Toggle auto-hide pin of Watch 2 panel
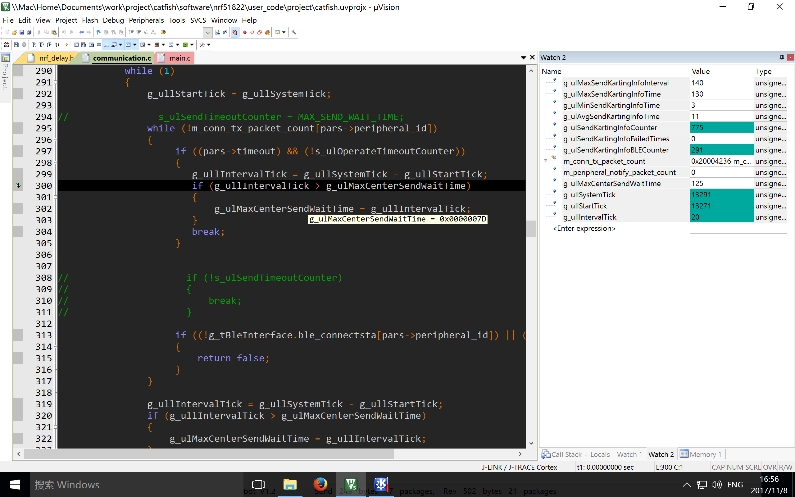Screen dimensions: 795x497 (x=782, y=57)
